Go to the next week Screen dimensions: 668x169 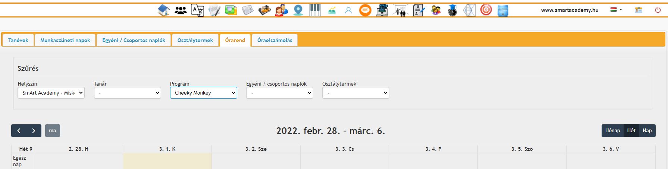point(34,131)
